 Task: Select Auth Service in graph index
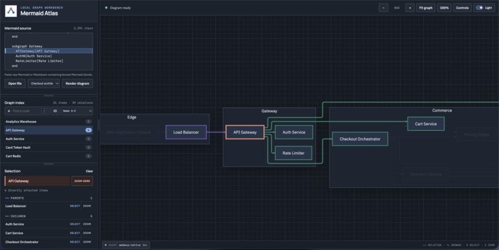[49, 139]
